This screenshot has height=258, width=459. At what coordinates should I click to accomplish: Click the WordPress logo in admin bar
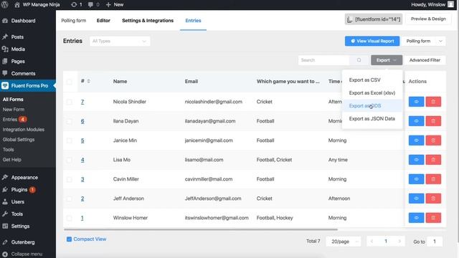pyautogui.click(x=5, y=4)
